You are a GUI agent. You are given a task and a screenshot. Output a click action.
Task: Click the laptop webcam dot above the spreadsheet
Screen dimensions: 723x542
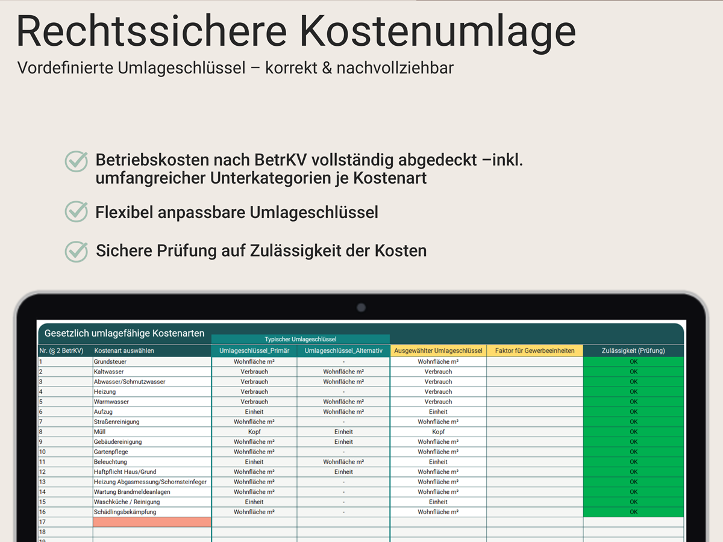(x=361, y=308)
